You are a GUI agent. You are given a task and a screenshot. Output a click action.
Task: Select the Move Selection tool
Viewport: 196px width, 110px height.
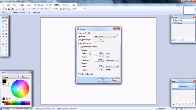[x=6, y=24]
